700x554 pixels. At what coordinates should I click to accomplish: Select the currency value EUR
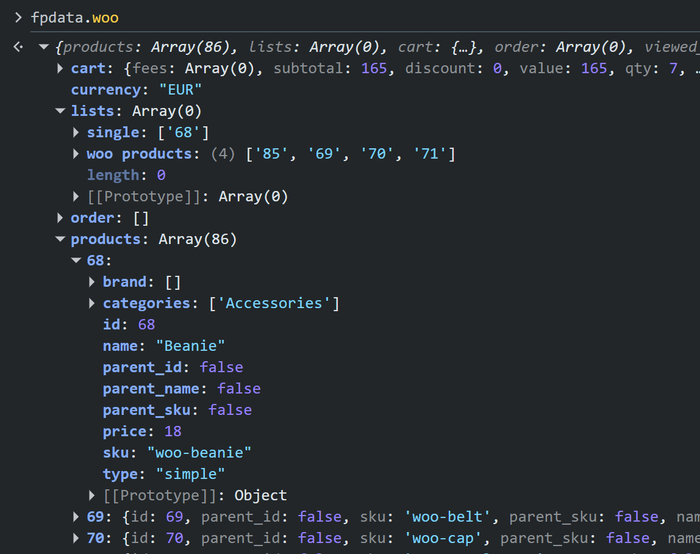[x=180, y=90]
